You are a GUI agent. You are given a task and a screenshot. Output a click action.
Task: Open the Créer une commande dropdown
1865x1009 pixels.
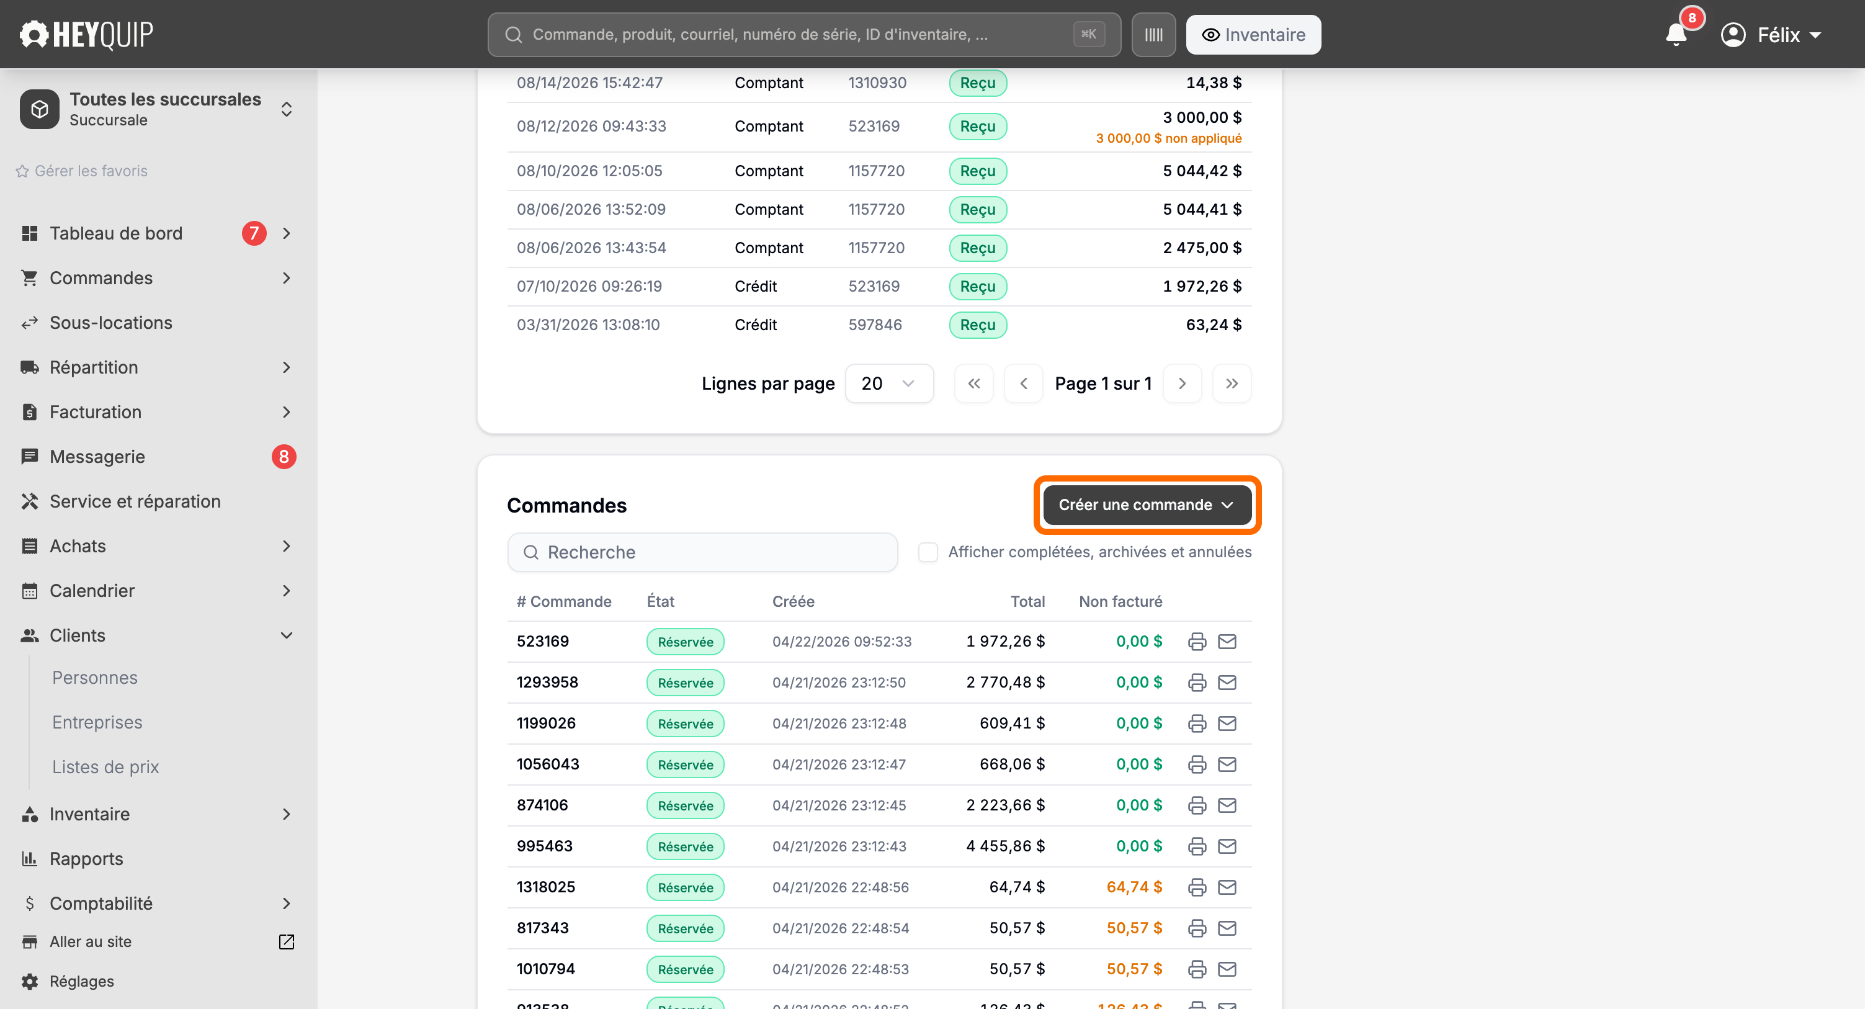(x=1147, y=505)
